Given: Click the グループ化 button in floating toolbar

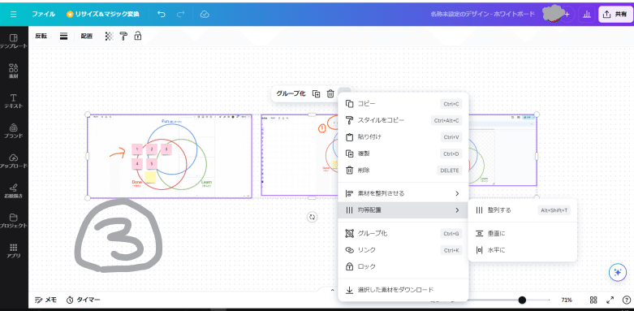Looking at the screenshot, I should [x=291, y=93].
